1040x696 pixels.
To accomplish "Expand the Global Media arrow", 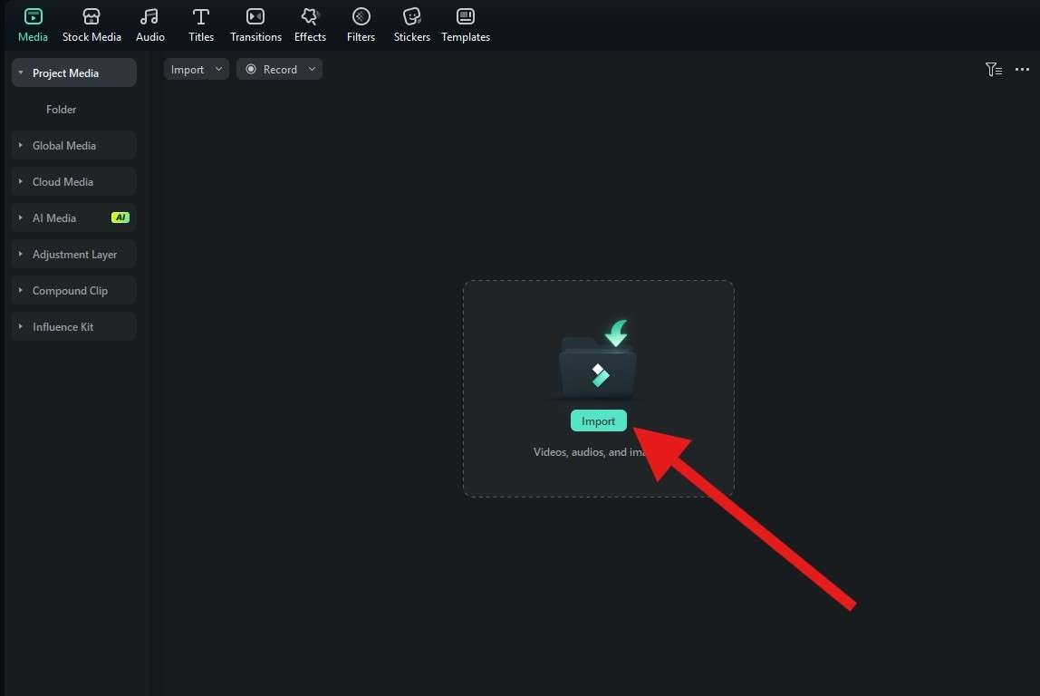I will pos(21,145).
